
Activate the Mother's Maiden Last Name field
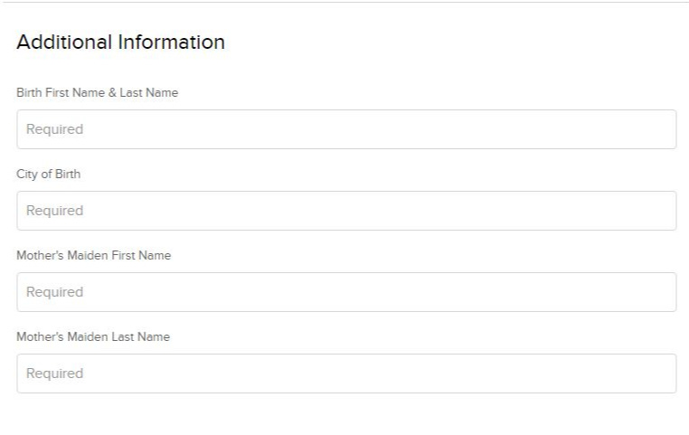[346, 373]
